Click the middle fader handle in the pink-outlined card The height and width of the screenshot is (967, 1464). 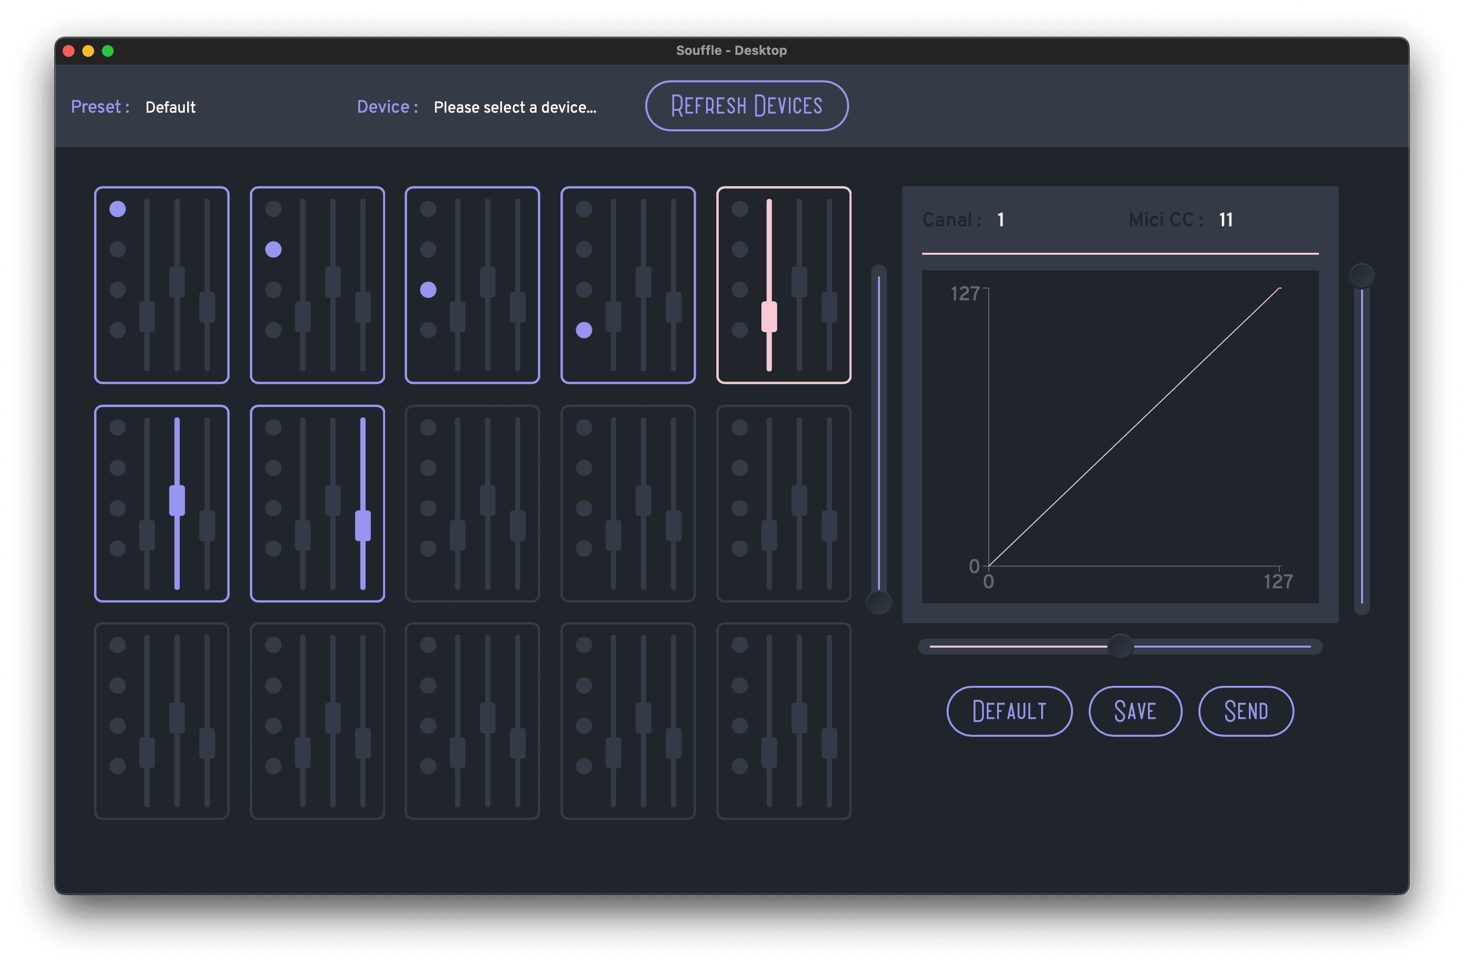[799, 282]
